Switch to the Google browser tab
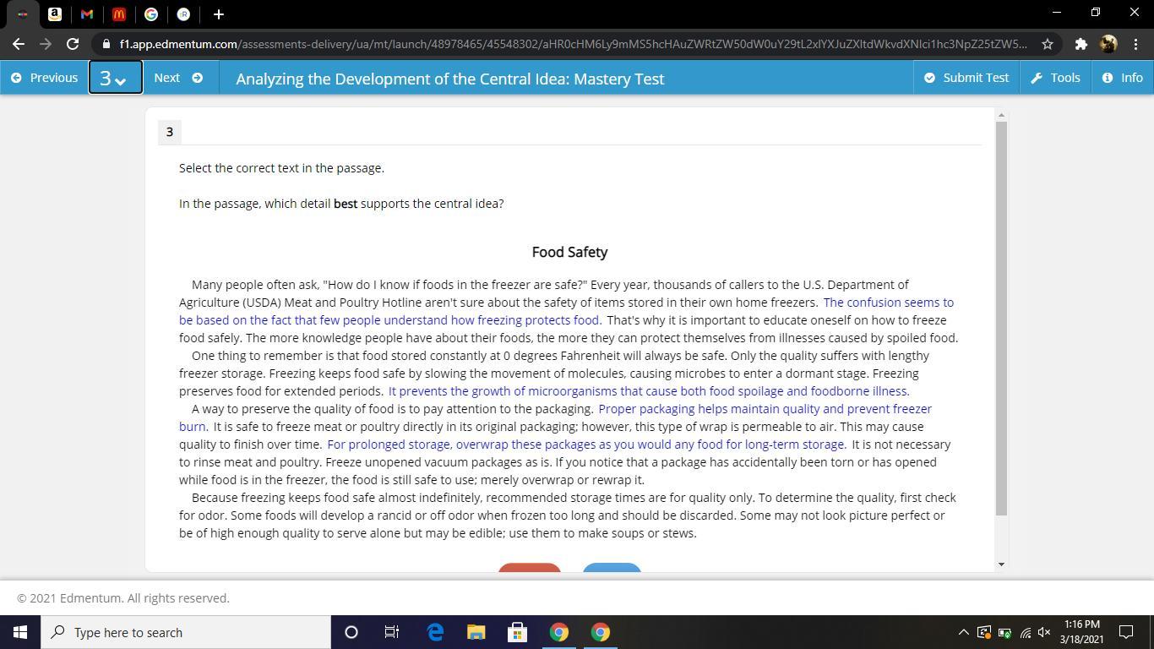1154x649 pixels. (x=151, y=14)
